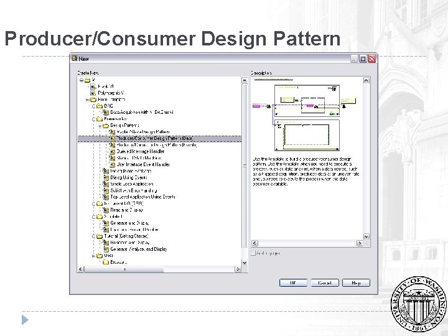Click Create New tree scroll-down arrow
This screenshot has width=448, height=336.
pos(245,263)
